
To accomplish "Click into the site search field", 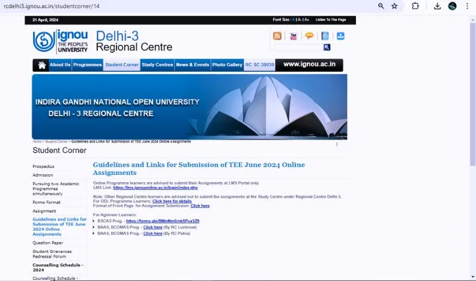I will (x=298, y=47).
